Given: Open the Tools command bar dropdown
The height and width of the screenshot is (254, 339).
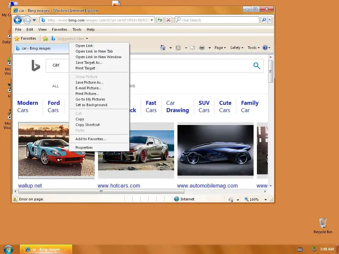Looking at the screenshot, I should point(253,48).
